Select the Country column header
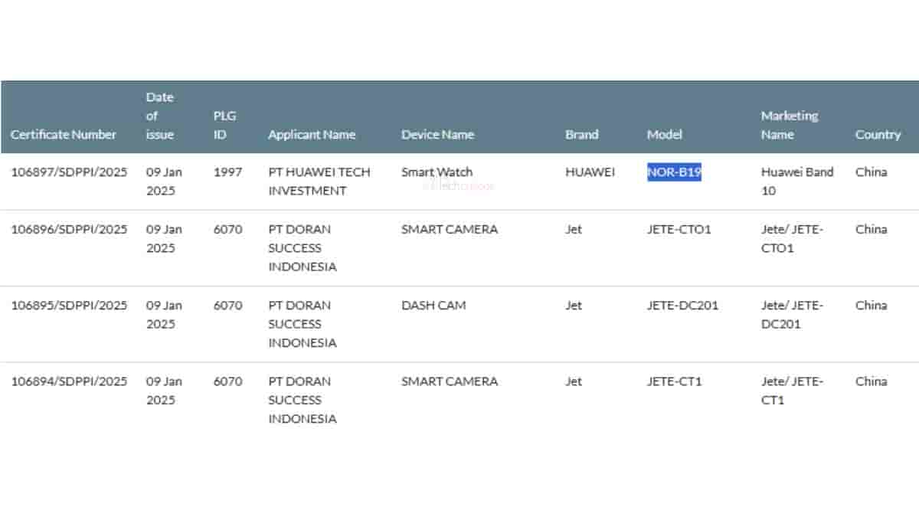This screenshot has height=517, width=919. point(878,135)
